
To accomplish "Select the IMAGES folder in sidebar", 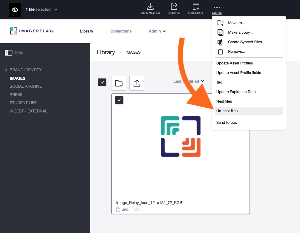I will 17,78.
